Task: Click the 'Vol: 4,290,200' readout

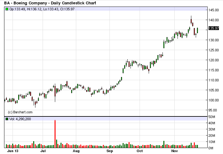Action: point(20,119)
